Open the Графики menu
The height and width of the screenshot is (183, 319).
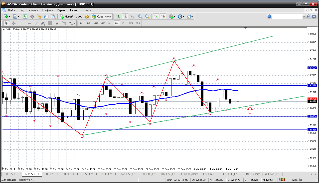point(47,10)
